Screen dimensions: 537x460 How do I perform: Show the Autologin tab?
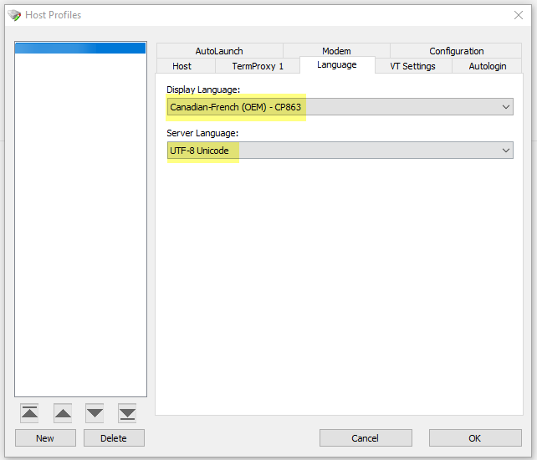[x=488, y=66]
